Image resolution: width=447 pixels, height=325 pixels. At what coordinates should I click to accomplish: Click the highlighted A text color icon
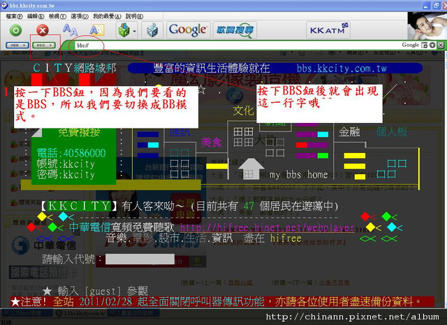coord(97,30)
